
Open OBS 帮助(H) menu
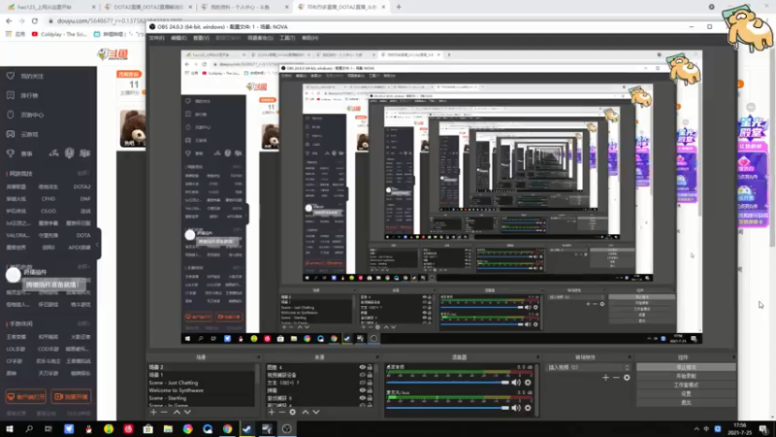309,38
